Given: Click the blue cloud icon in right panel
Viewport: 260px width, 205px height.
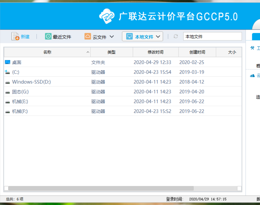Looking at the screenshot, I should (252, 76).
